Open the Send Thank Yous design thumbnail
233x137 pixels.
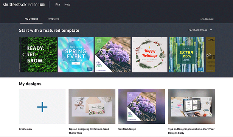[x=92, y=106]
